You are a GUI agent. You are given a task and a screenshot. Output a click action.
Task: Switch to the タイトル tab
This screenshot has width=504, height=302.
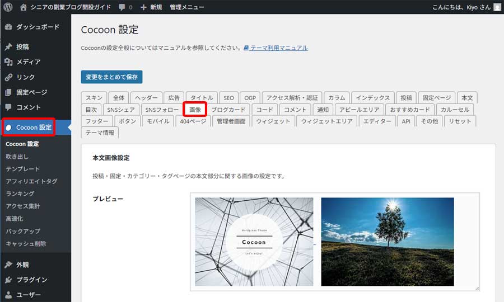(202, 97)
